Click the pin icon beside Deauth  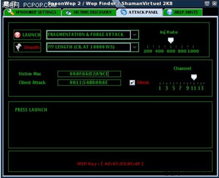coord(19,47)
